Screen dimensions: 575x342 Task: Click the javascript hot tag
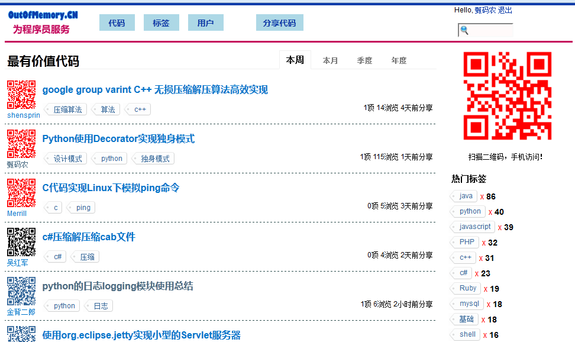473,227
